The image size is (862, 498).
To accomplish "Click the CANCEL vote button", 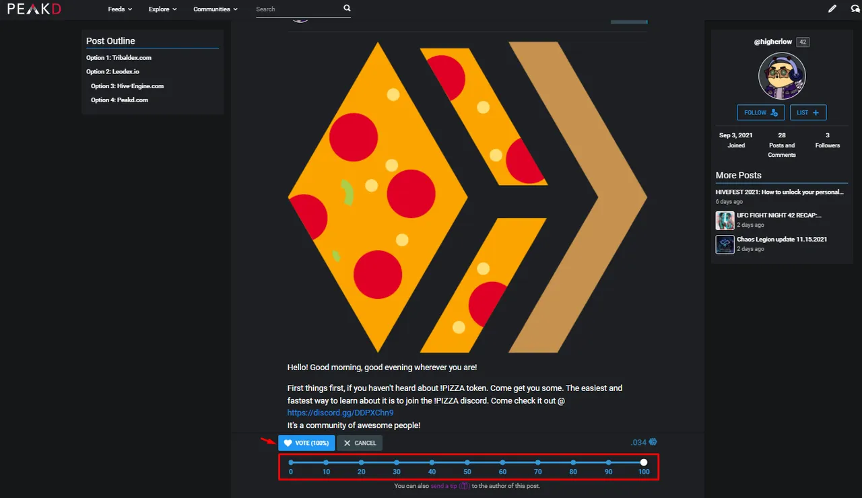I will [x=360, y=443].
